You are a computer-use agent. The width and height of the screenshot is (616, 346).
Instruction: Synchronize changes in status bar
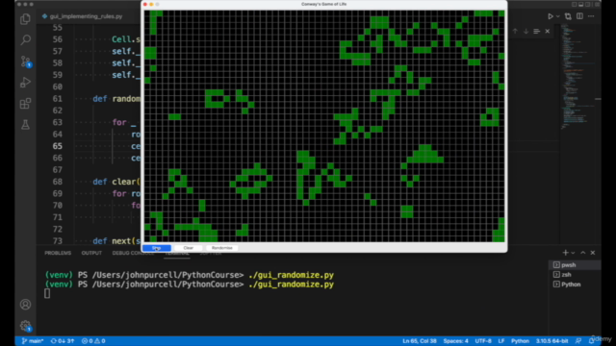63,341
